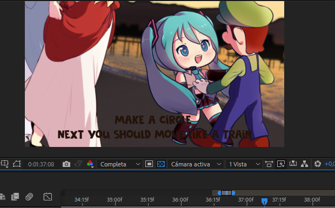Click the 37:15f mark on the time ruler
335x208 pixels.
pyautogui.click(x=279, y=200)
